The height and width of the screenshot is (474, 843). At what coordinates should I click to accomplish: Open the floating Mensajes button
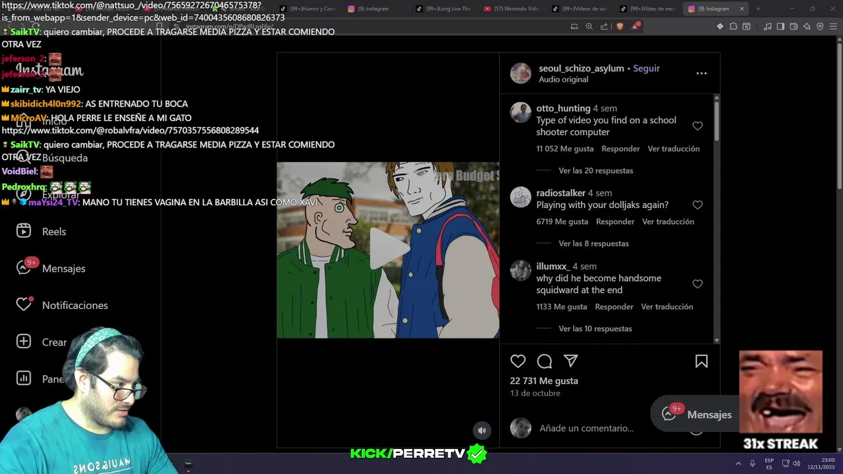695,414
